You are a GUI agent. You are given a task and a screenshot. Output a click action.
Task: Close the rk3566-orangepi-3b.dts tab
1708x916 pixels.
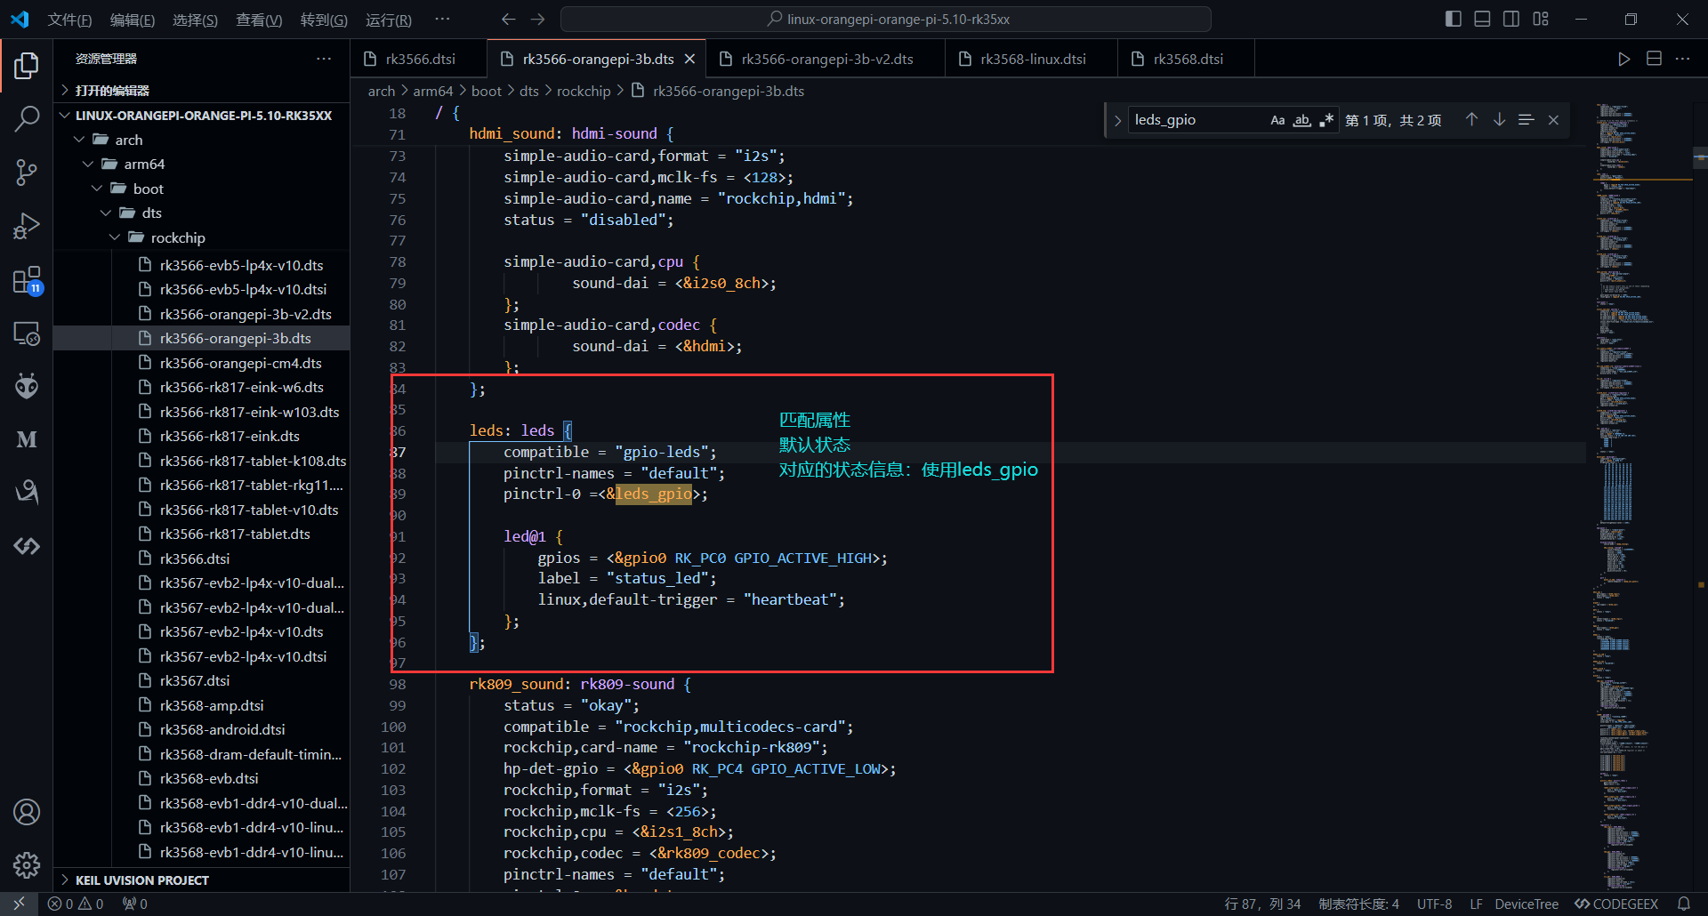pyautogui.click(x=689, y=59)
